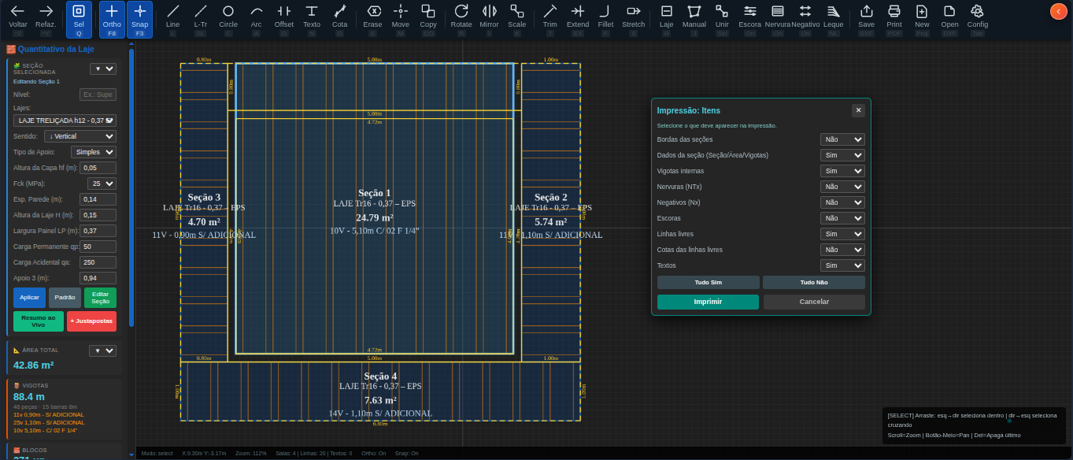Click Resumo ao Vivo button

pos(39,321)
